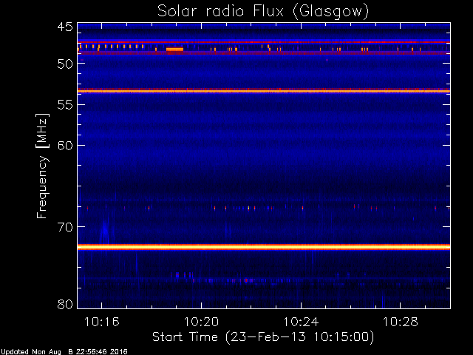Select the '55' frequency axis label
The height and width of the screenshot is (355, 473).
coord(65,105)
